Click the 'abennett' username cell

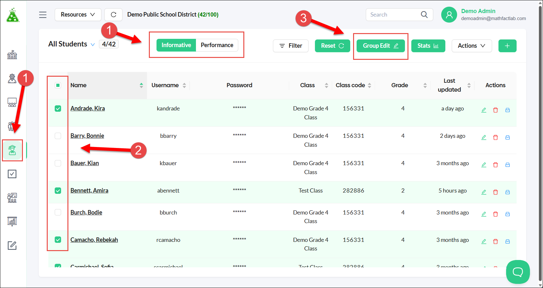tap(168, 191)
